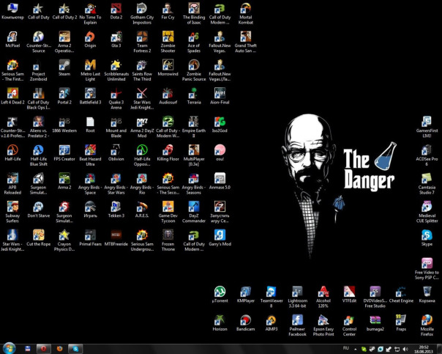Open the Корзина recycle bin
The width and height of the screenshot is (442, 354).
(x=427, y=295)
